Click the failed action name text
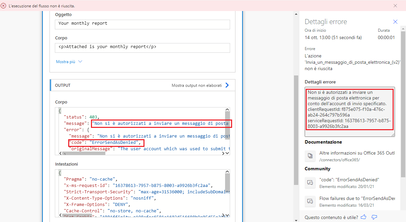Viewport: 406px width, 222px height. (352, 62)
